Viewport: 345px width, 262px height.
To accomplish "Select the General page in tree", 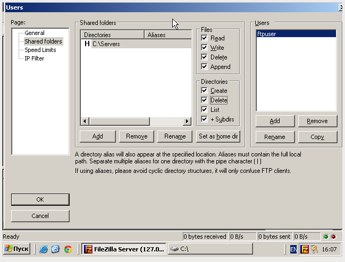I will pos(35,33).
